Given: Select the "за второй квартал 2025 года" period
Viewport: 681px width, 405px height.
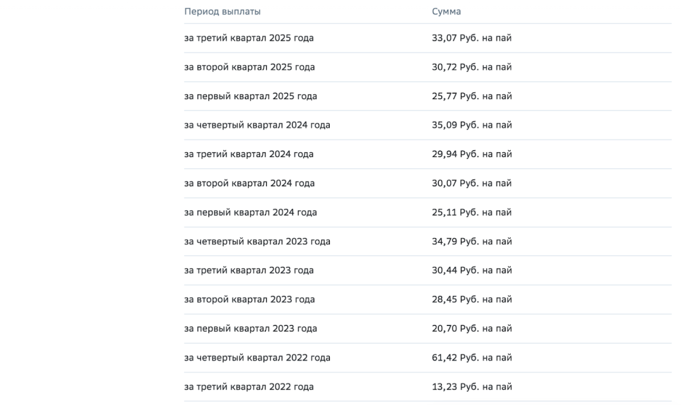Looking at the screenshot, I should click(249, 67).
